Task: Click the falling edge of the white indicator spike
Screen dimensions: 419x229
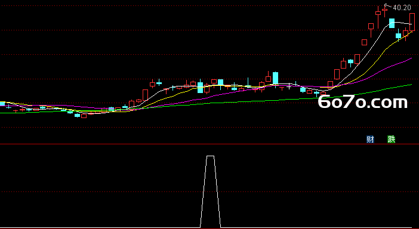Action: click(217, 191)
